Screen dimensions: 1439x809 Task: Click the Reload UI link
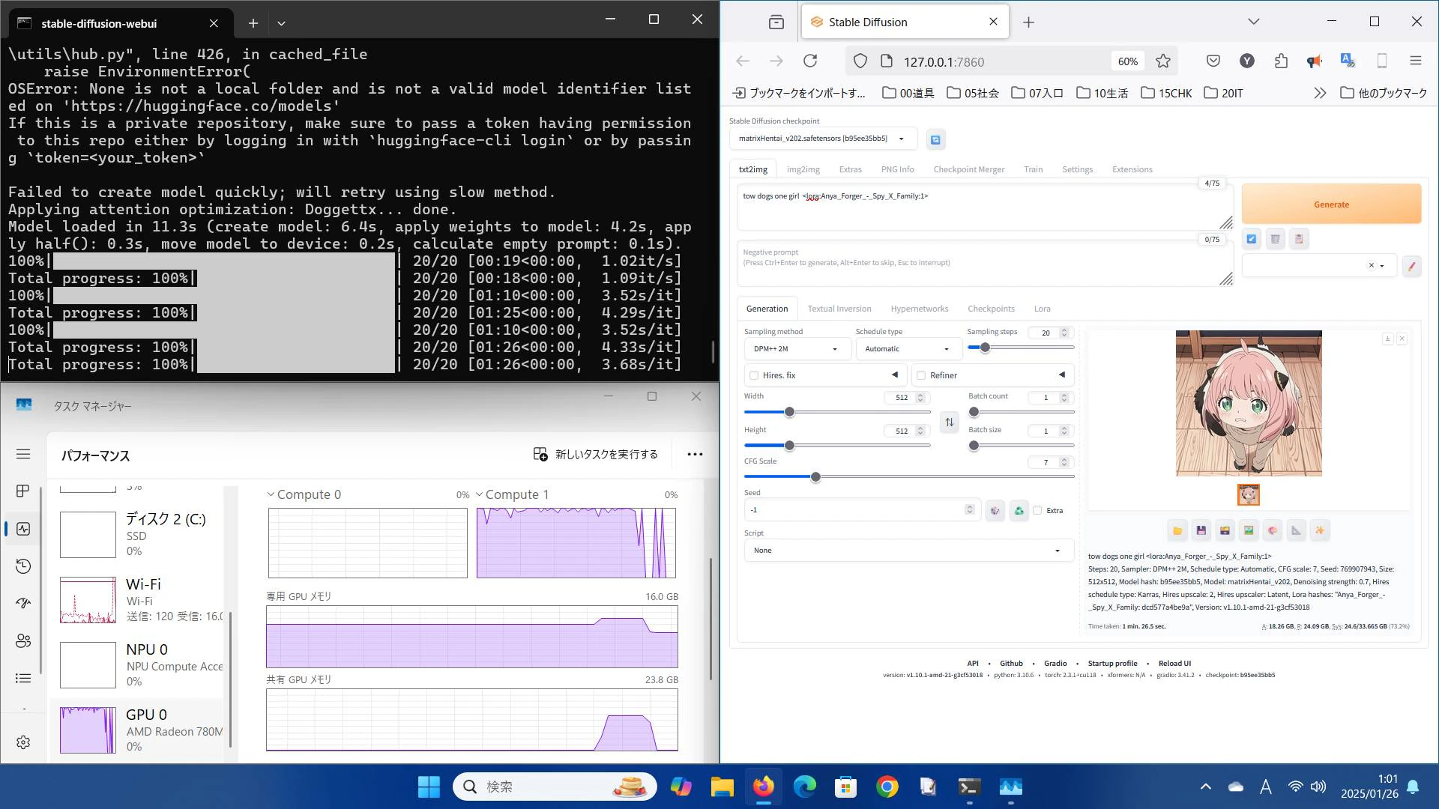[x=1174, y=664]
